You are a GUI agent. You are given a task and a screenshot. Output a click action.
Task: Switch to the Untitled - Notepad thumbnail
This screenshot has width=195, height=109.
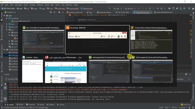coord(33,69)
